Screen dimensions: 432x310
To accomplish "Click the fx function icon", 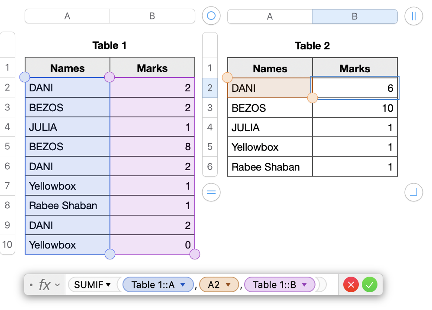I will (44, 285).
